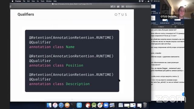Open the Trash in the Dock
The height and width of the screenshot is (109, 194).
coord(145,105)
